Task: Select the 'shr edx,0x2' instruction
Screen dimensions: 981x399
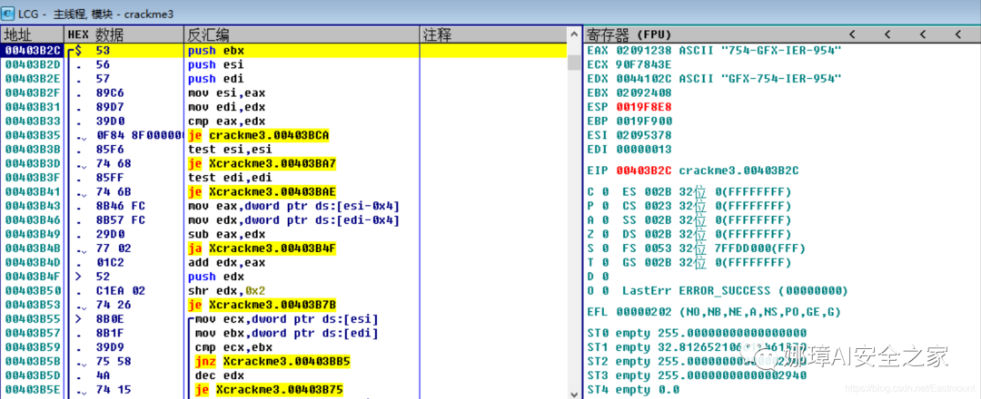Action: pyautogui.click(x=226, y=291)
